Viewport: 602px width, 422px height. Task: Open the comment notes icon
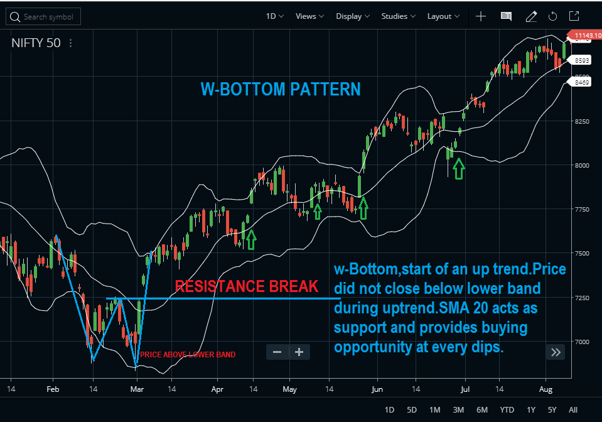click(x=506, y=16)
